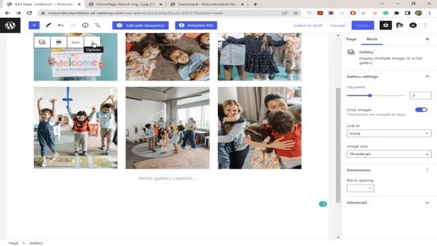Reload the browser page
Image resolution: width=437 pixels, height=246 pixels.
(x=29, y=13)
